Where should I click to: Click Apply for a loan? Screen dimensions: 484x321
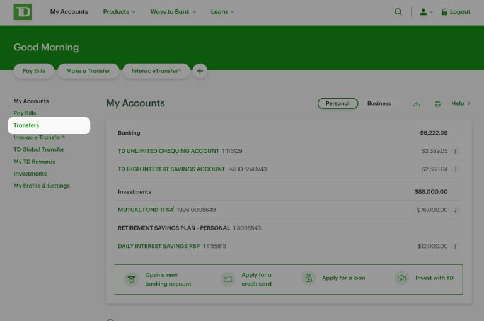(343, 278)
